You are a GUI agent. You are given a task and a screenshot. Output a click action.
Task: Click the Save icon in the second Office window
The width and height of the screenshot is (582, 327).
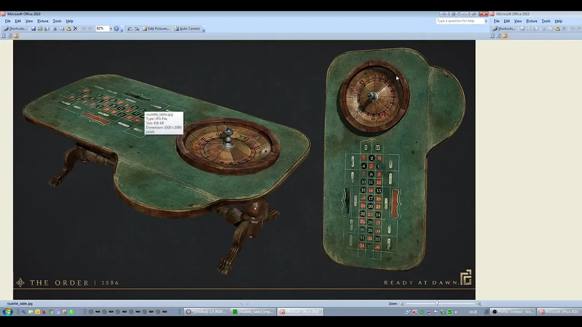(522, 29)
